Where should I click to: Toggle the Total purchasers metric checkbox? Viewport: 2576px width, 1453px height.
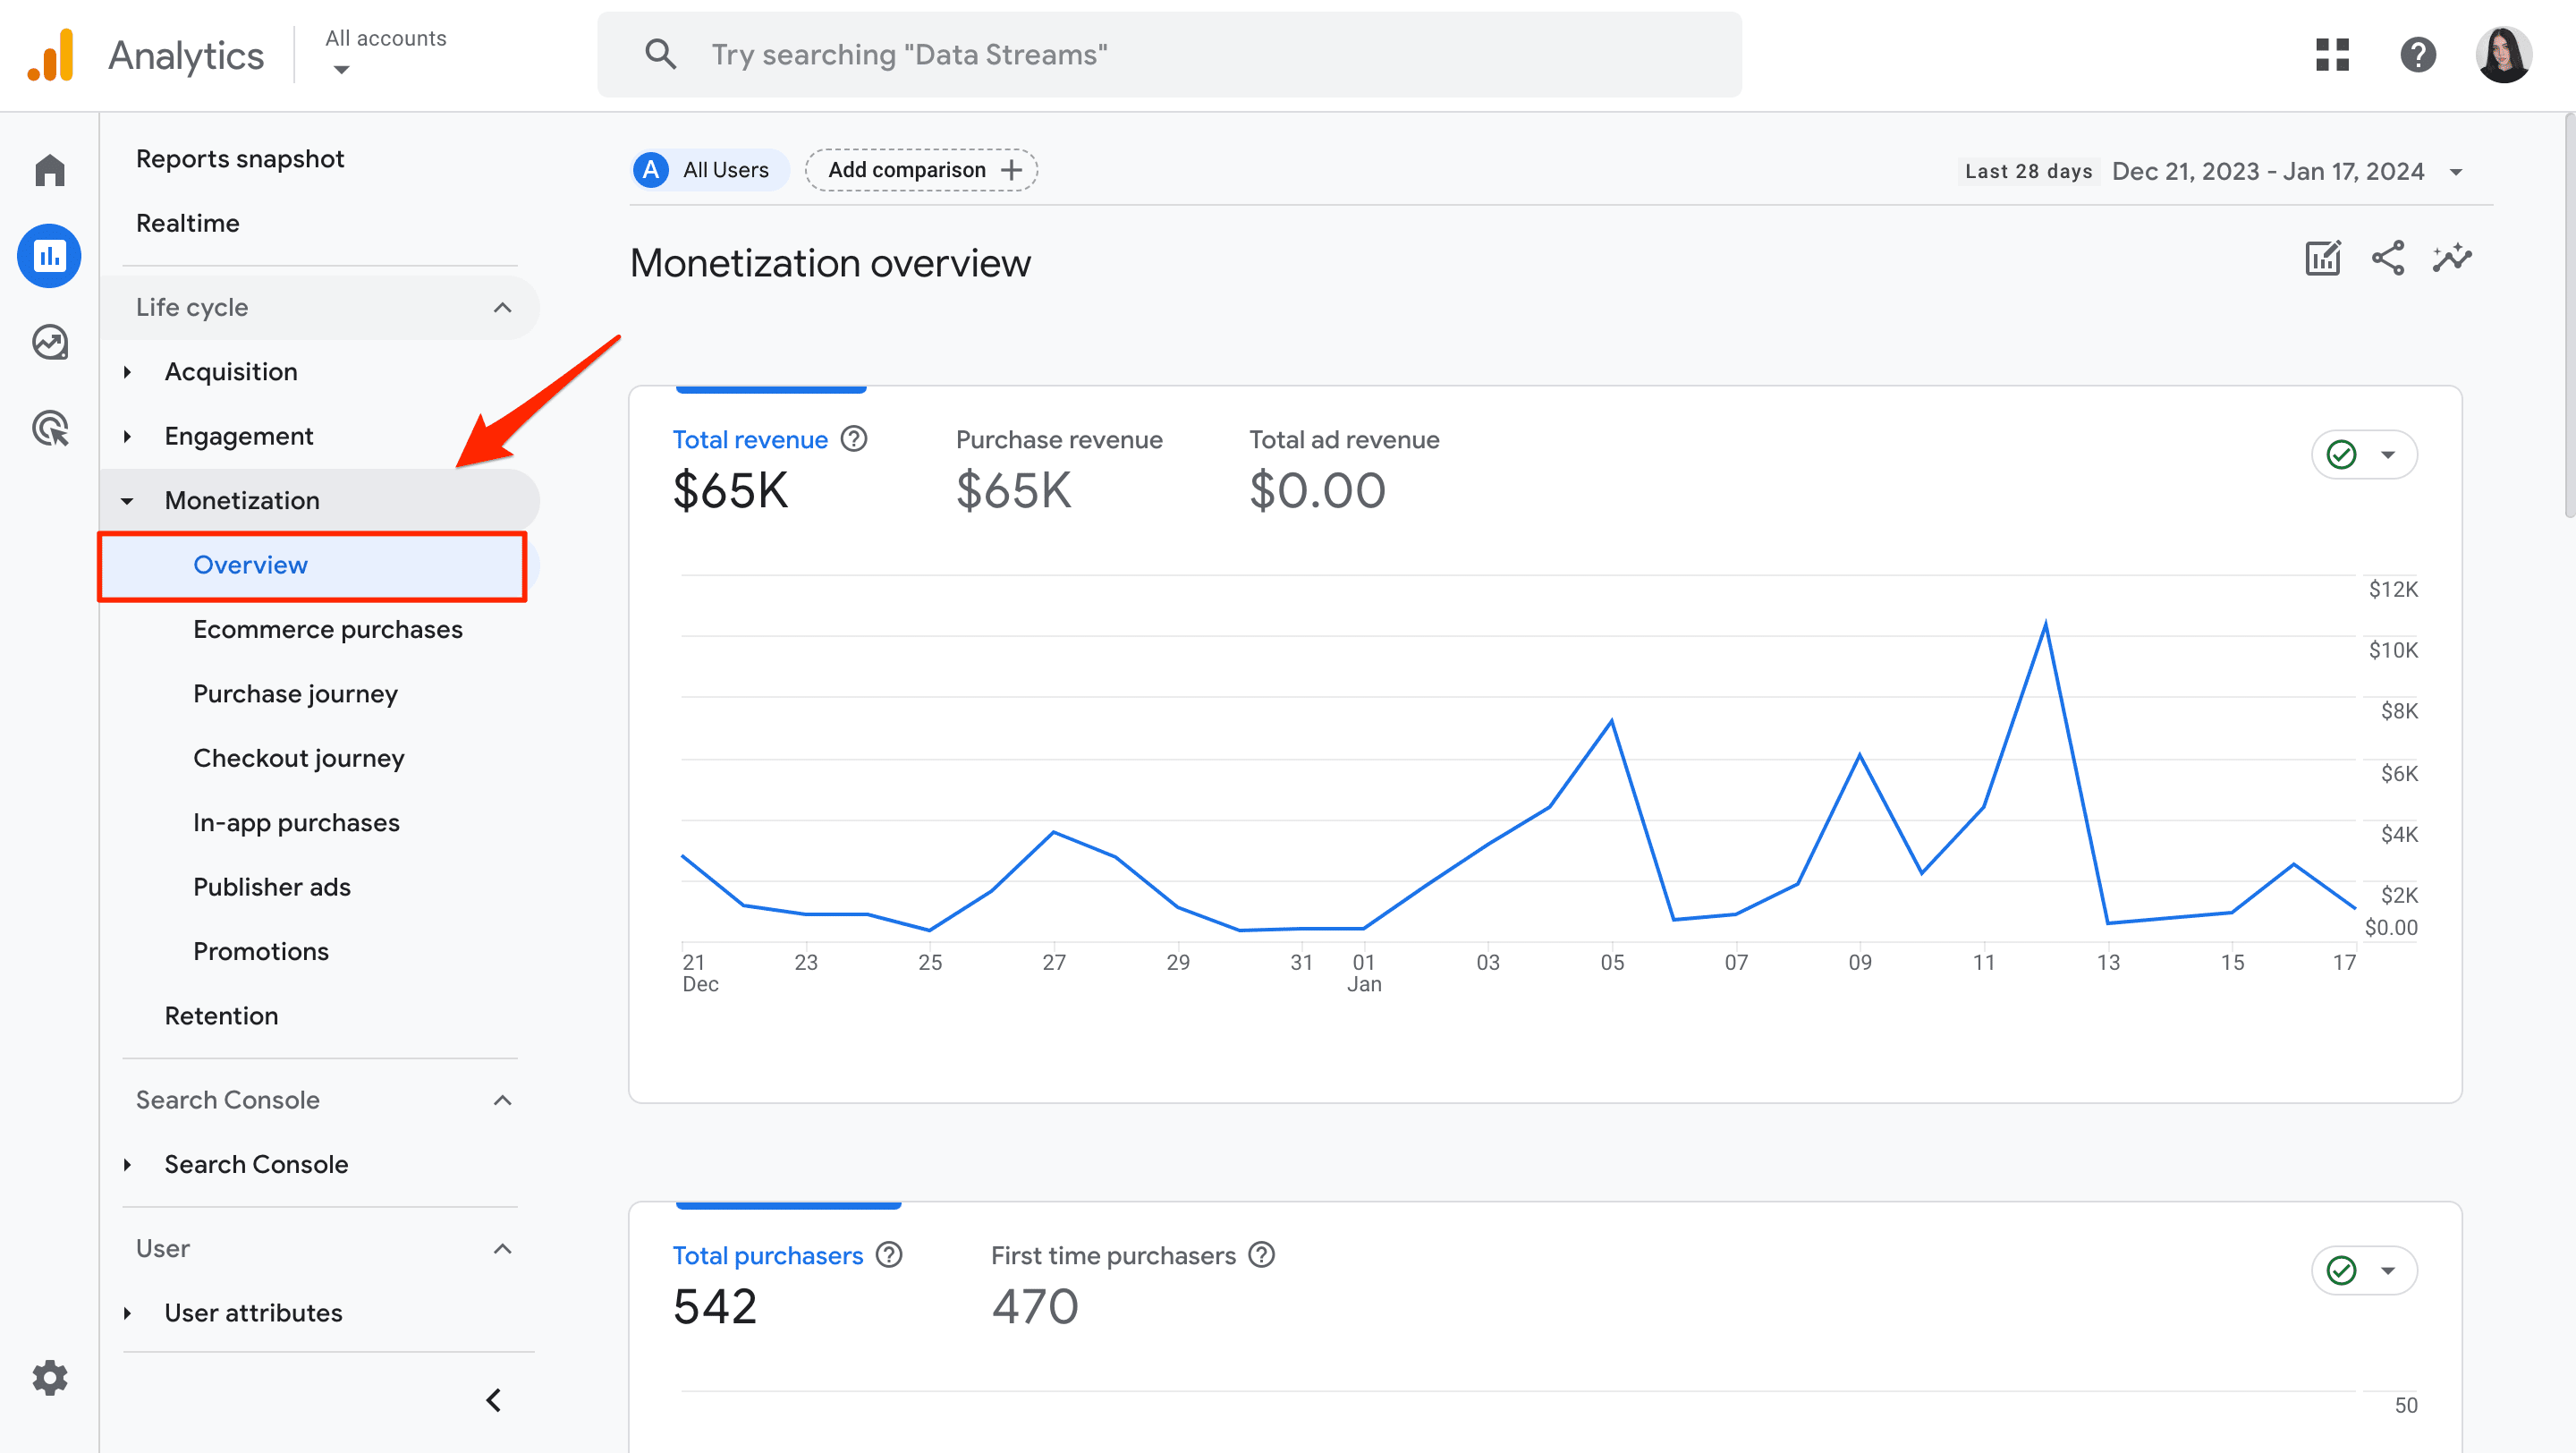2343,1269
